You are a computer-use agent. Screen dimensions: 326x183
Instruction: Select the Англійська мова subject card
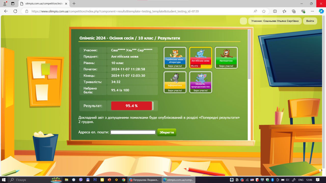tap(201, 58)
